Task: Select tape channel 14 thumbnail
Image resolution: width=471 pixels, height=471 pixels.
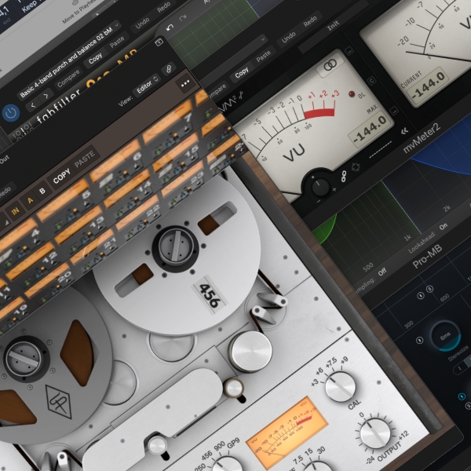Action: tap(127, 193)
